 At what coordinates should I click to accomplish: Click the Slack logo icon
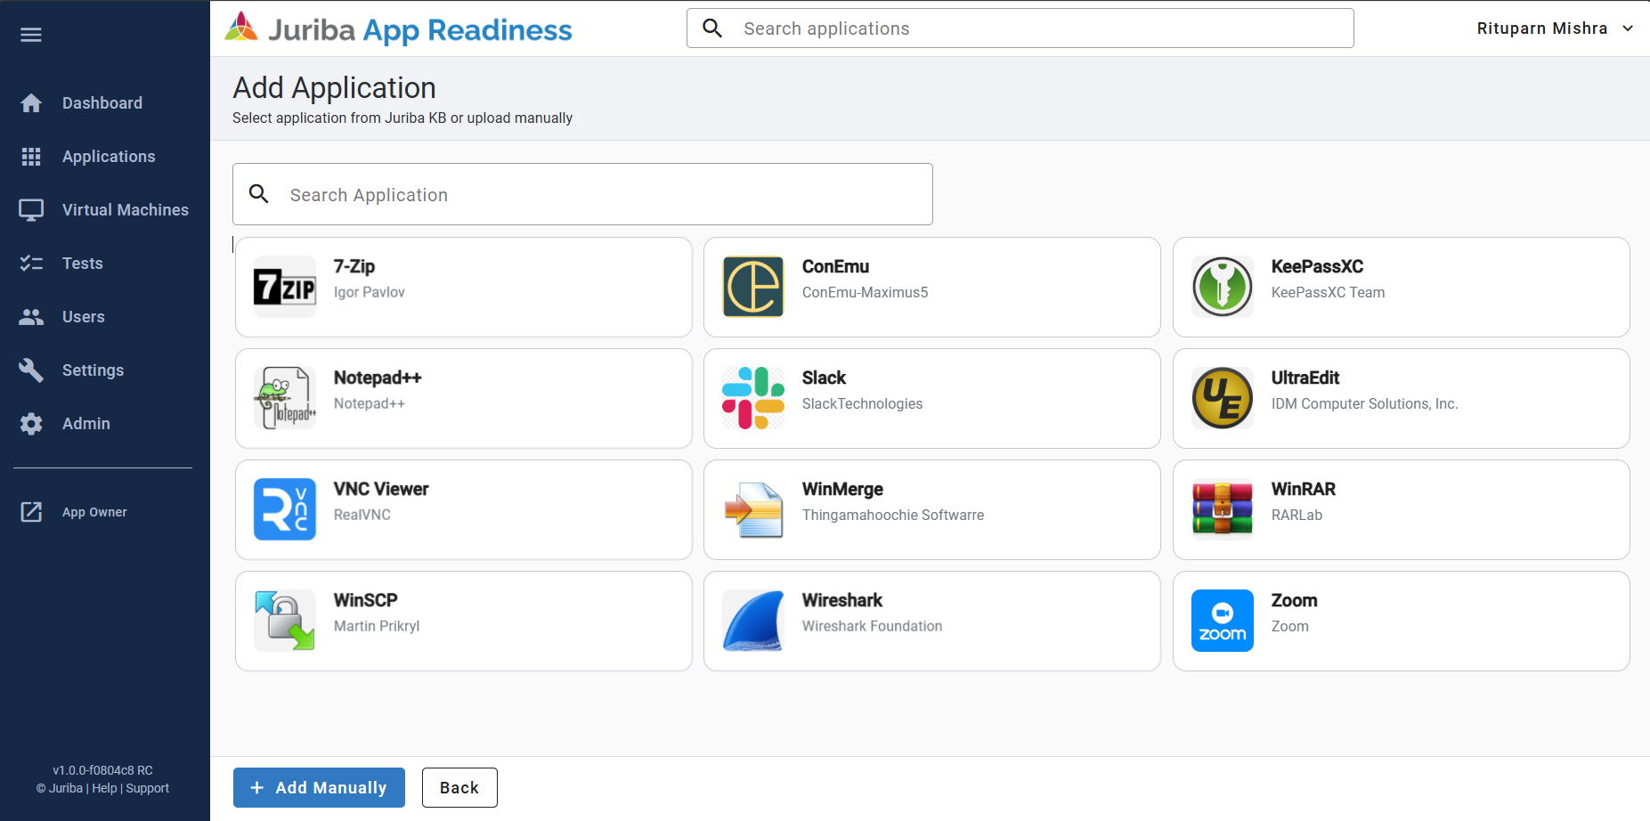click(753, 398)
